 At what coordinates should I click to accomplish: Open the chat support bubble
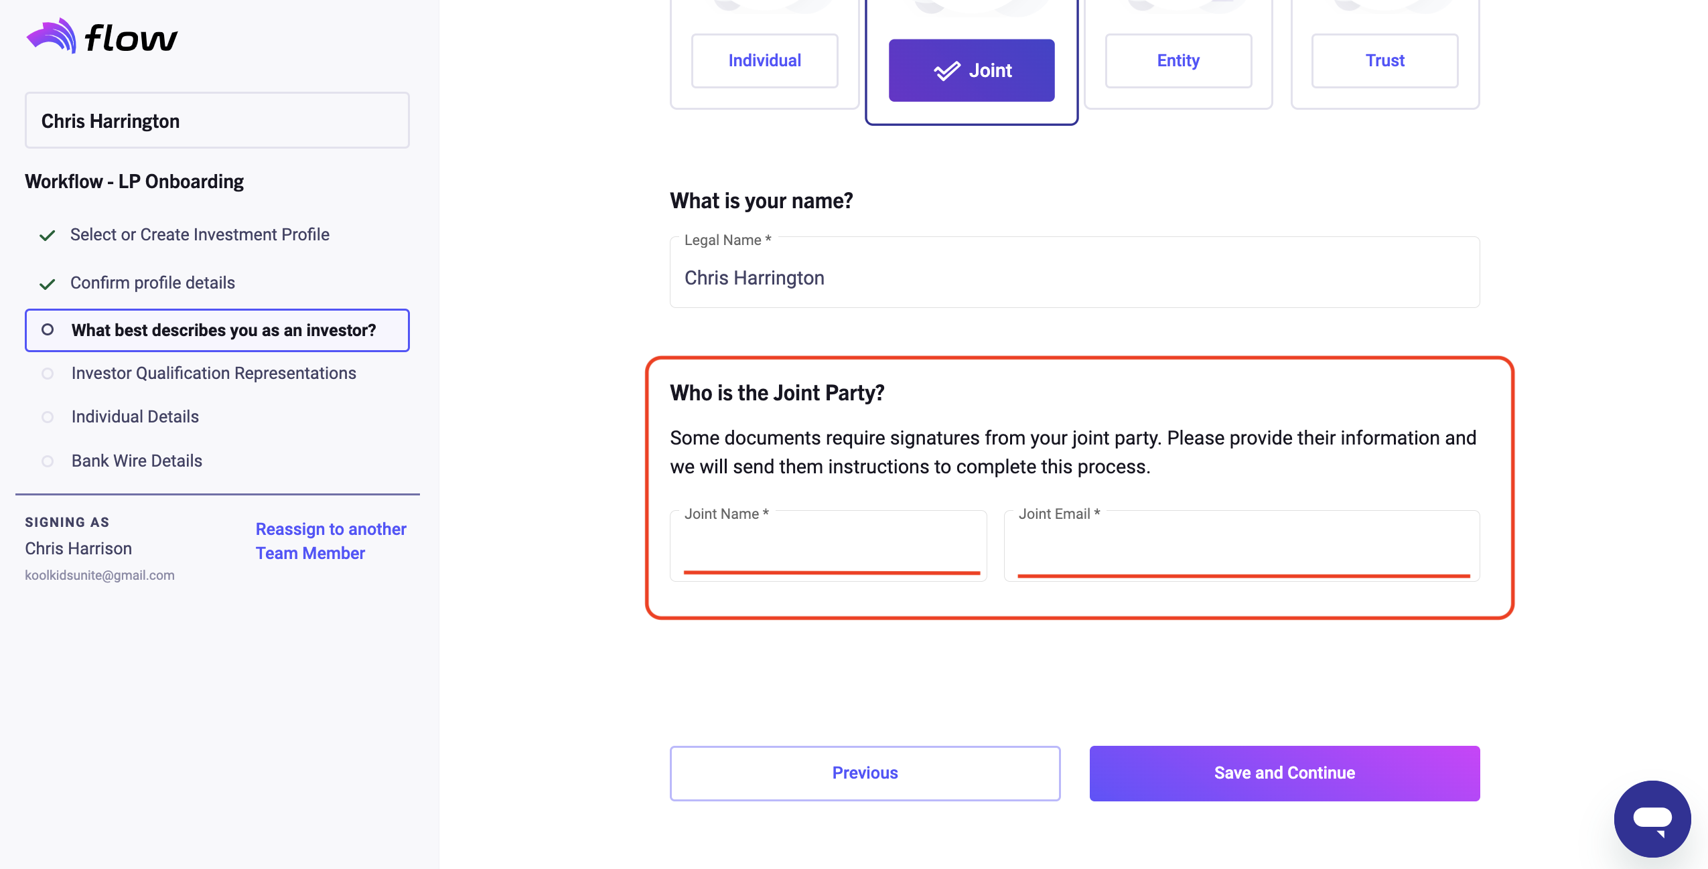(1652, 819)
